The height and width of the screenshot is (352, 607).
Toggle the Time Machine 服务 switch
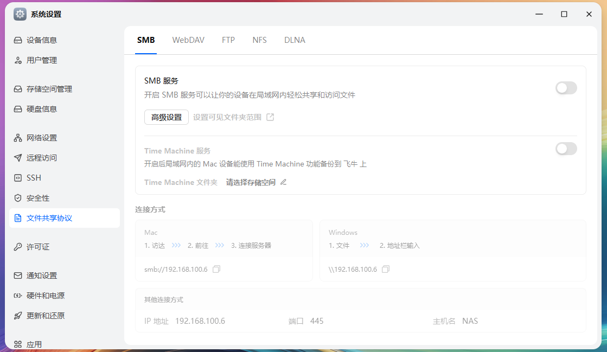point(566,149)
